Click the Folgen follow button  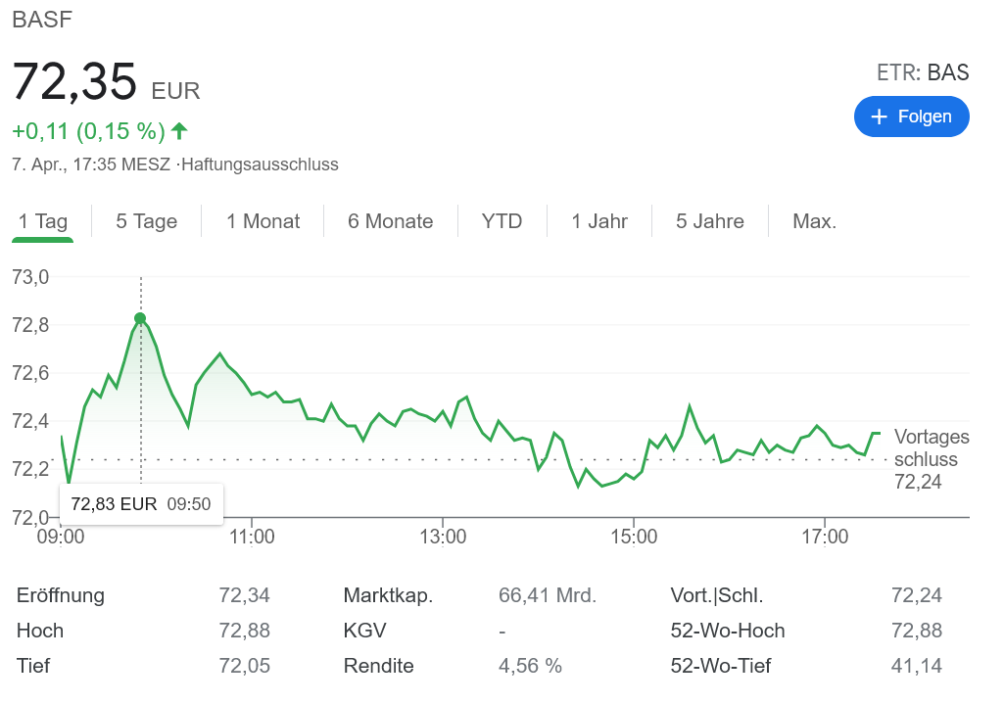pos(912,117)
